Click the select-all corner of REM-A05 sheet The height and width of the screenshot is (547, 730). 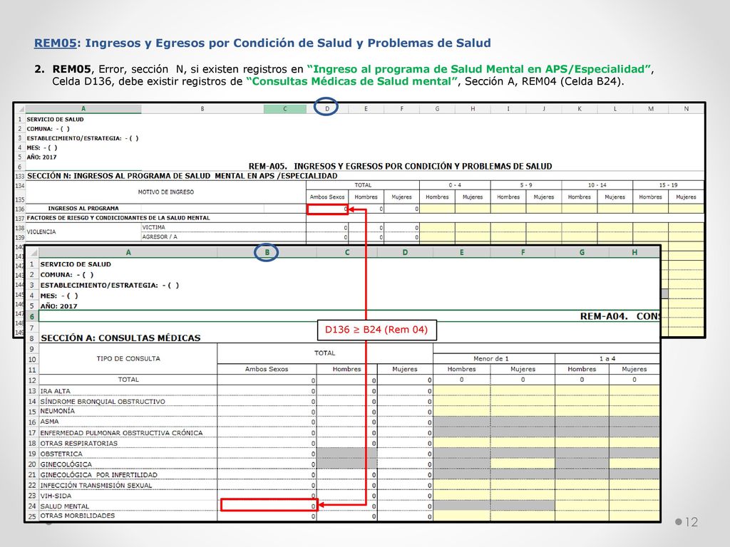(20, 109)
